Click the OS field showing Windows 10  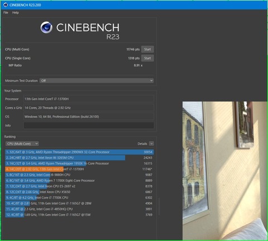click(89, 117)
